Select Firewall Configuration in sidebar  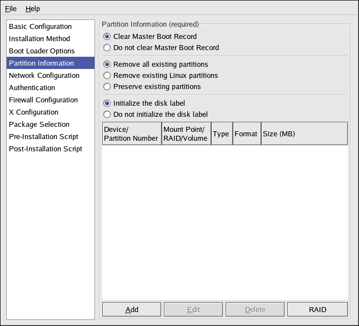pos(43,100)
